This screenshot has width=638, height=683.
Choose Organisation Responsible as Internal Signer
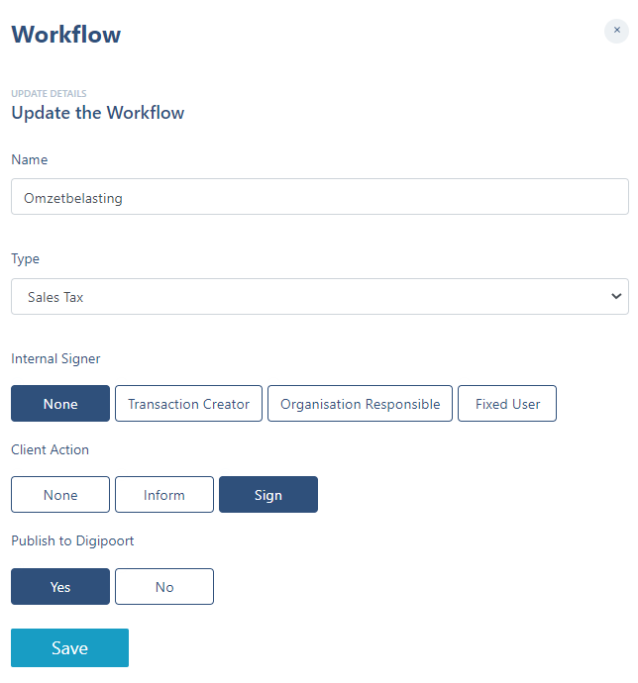[x=360, y=403]
